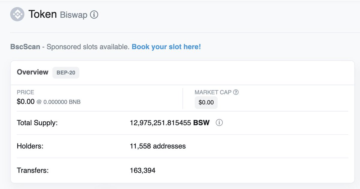Click the BEP-20 badge
Screen dimensions: 360x189
(66, 73)
